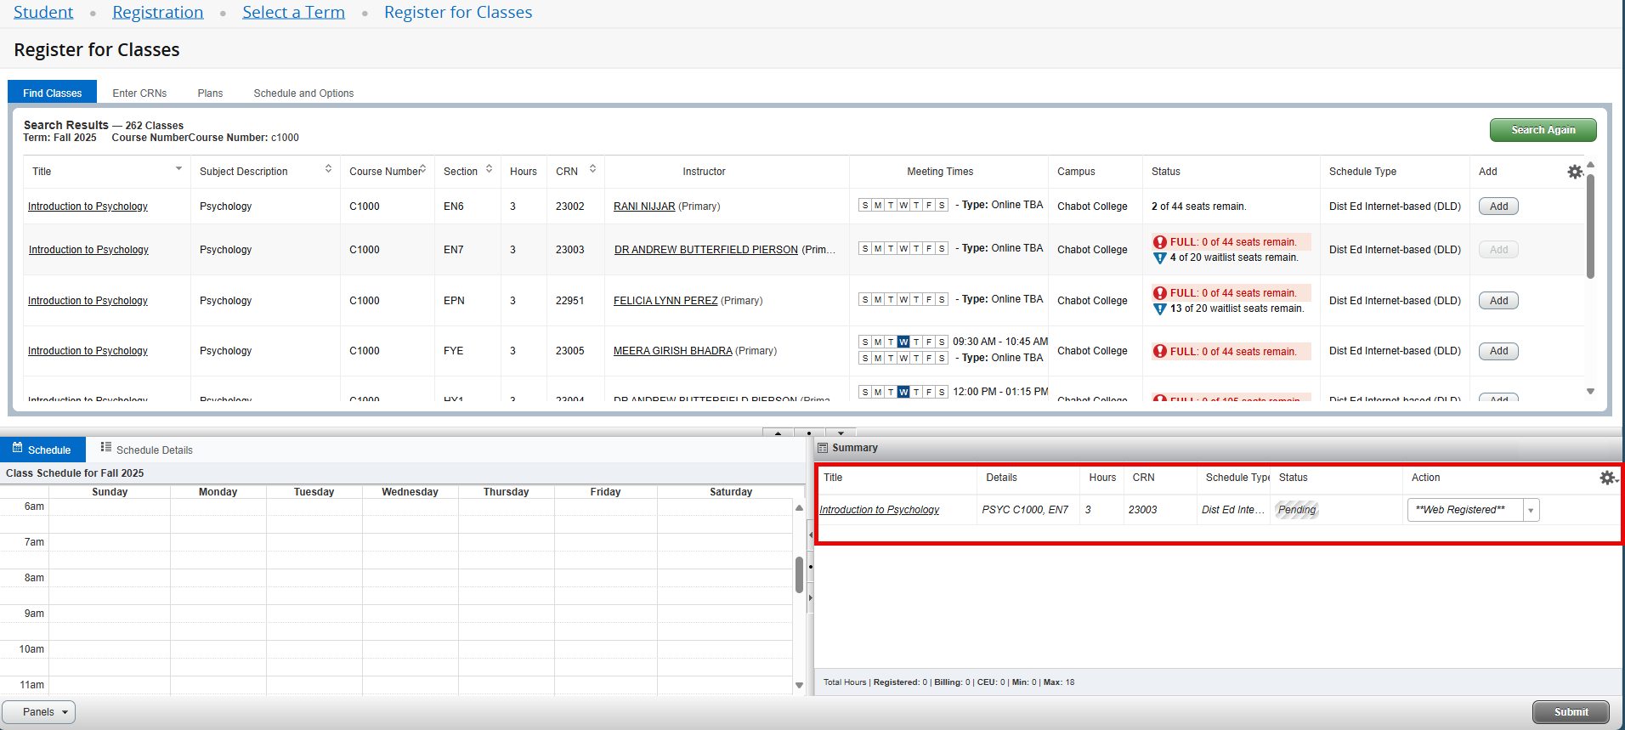1625x730 pixels.
Task: Open instructor link RANI NIJJAR
Action: tap(644, 207)
